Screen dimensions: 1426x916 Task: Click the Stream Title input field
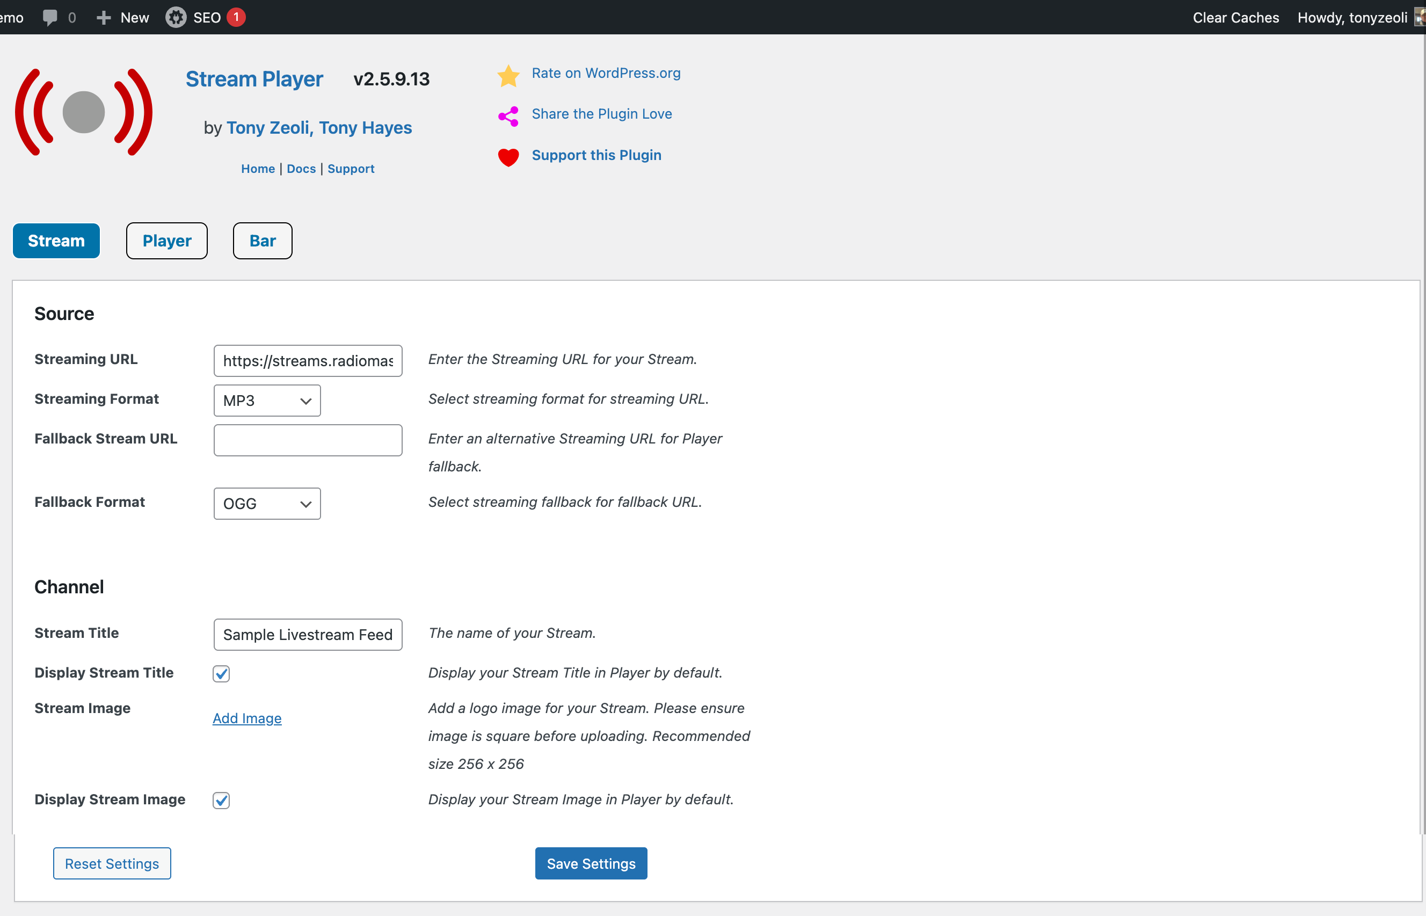pos(308,635)
